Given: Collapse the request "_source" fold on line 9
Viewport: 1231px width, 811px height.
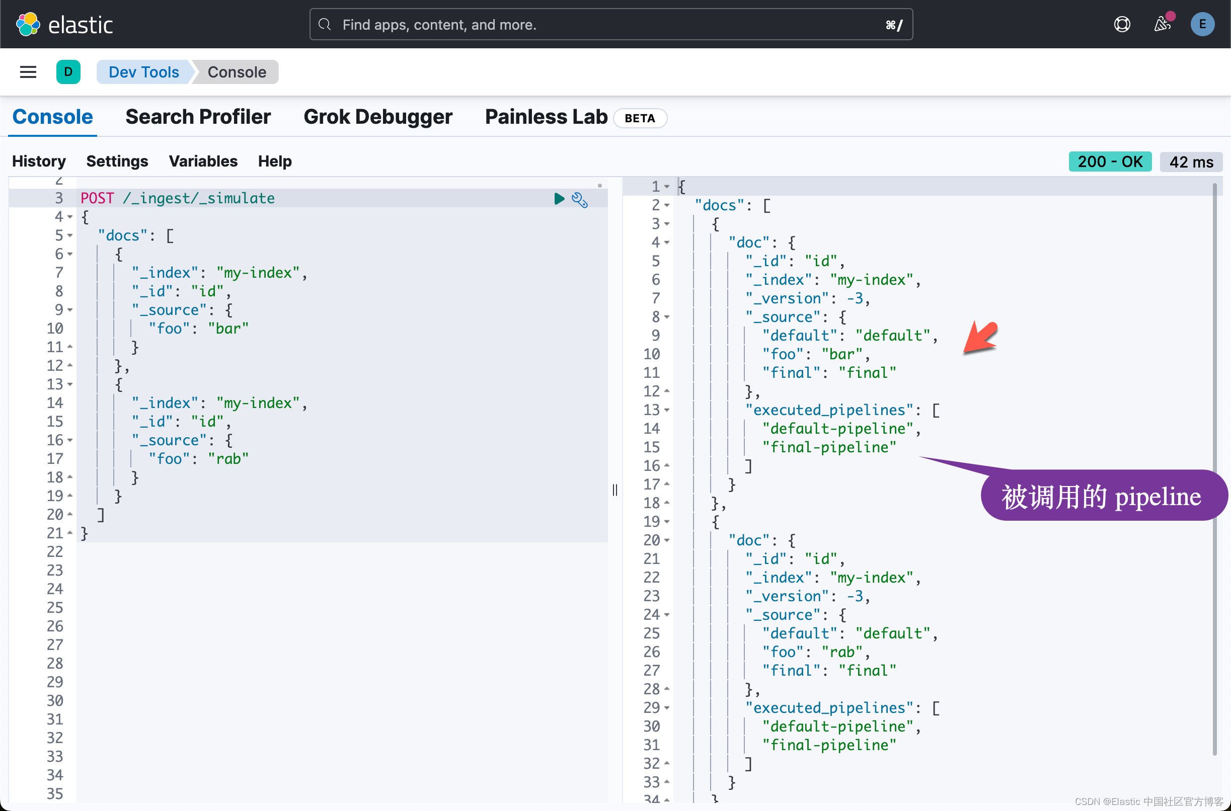Looking at the screenshot, I should click(x=70, y=310).
